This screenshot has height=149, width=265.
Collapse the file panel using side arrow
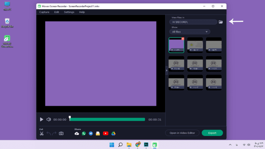click(x=167, y=70)
